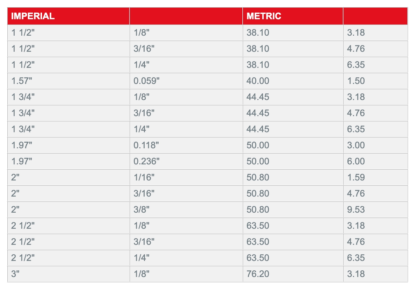The height and width of the screenshot is (291, 415).
Task: Select the 0.059" thickness cell
Action: pyautogui.click(x=186, y=81)
